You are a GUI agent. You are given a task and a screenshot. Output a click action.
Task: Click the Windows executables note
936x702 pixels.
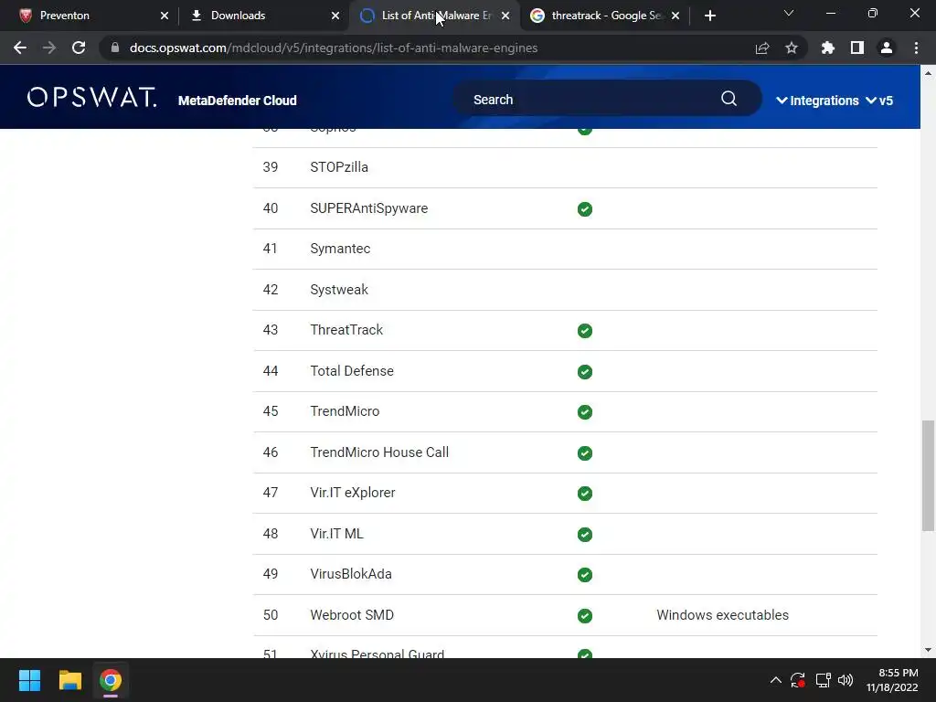tap(722, 615)
